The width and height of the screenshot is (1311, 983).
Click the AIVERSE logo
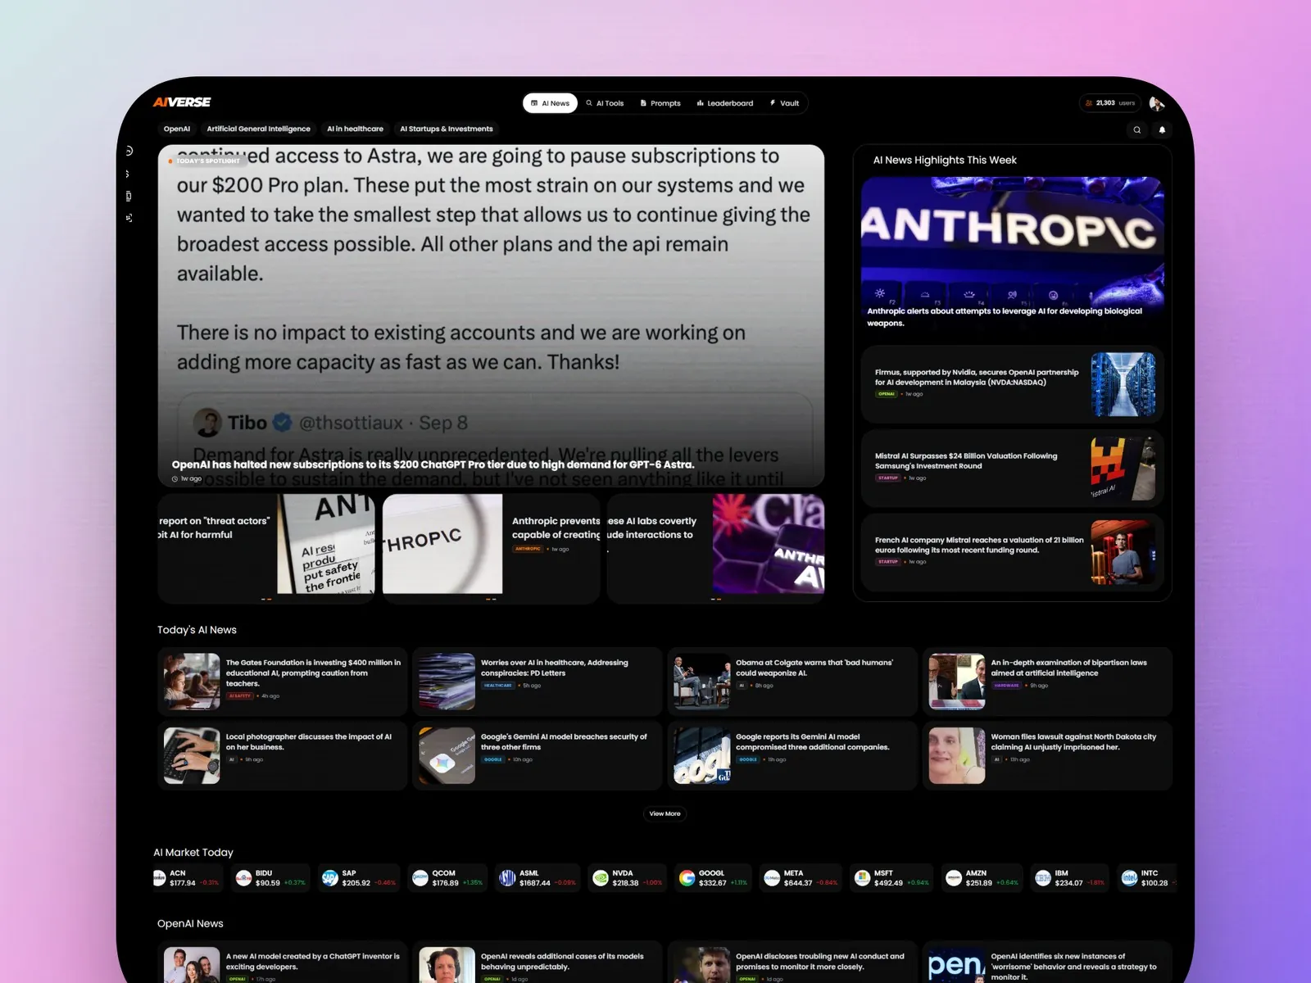182,102
